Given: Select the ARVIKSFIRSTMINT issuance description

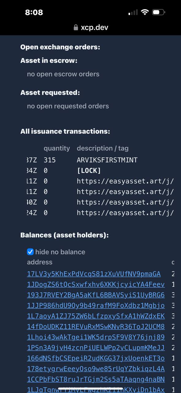Looking at the screenshot, I should tap(107, 160).
